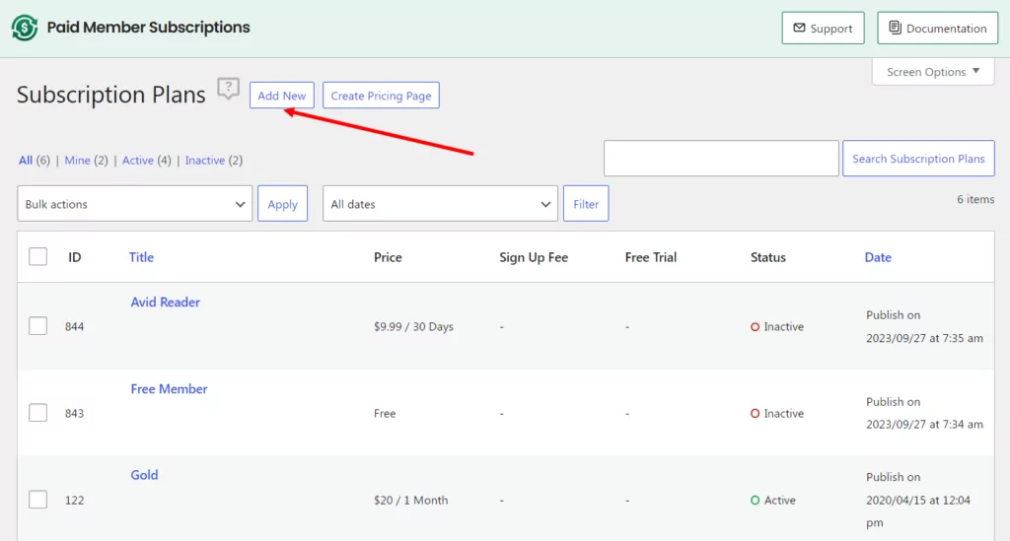
Task: Filter plans by Active status
Action: click(x=138, y=161)
